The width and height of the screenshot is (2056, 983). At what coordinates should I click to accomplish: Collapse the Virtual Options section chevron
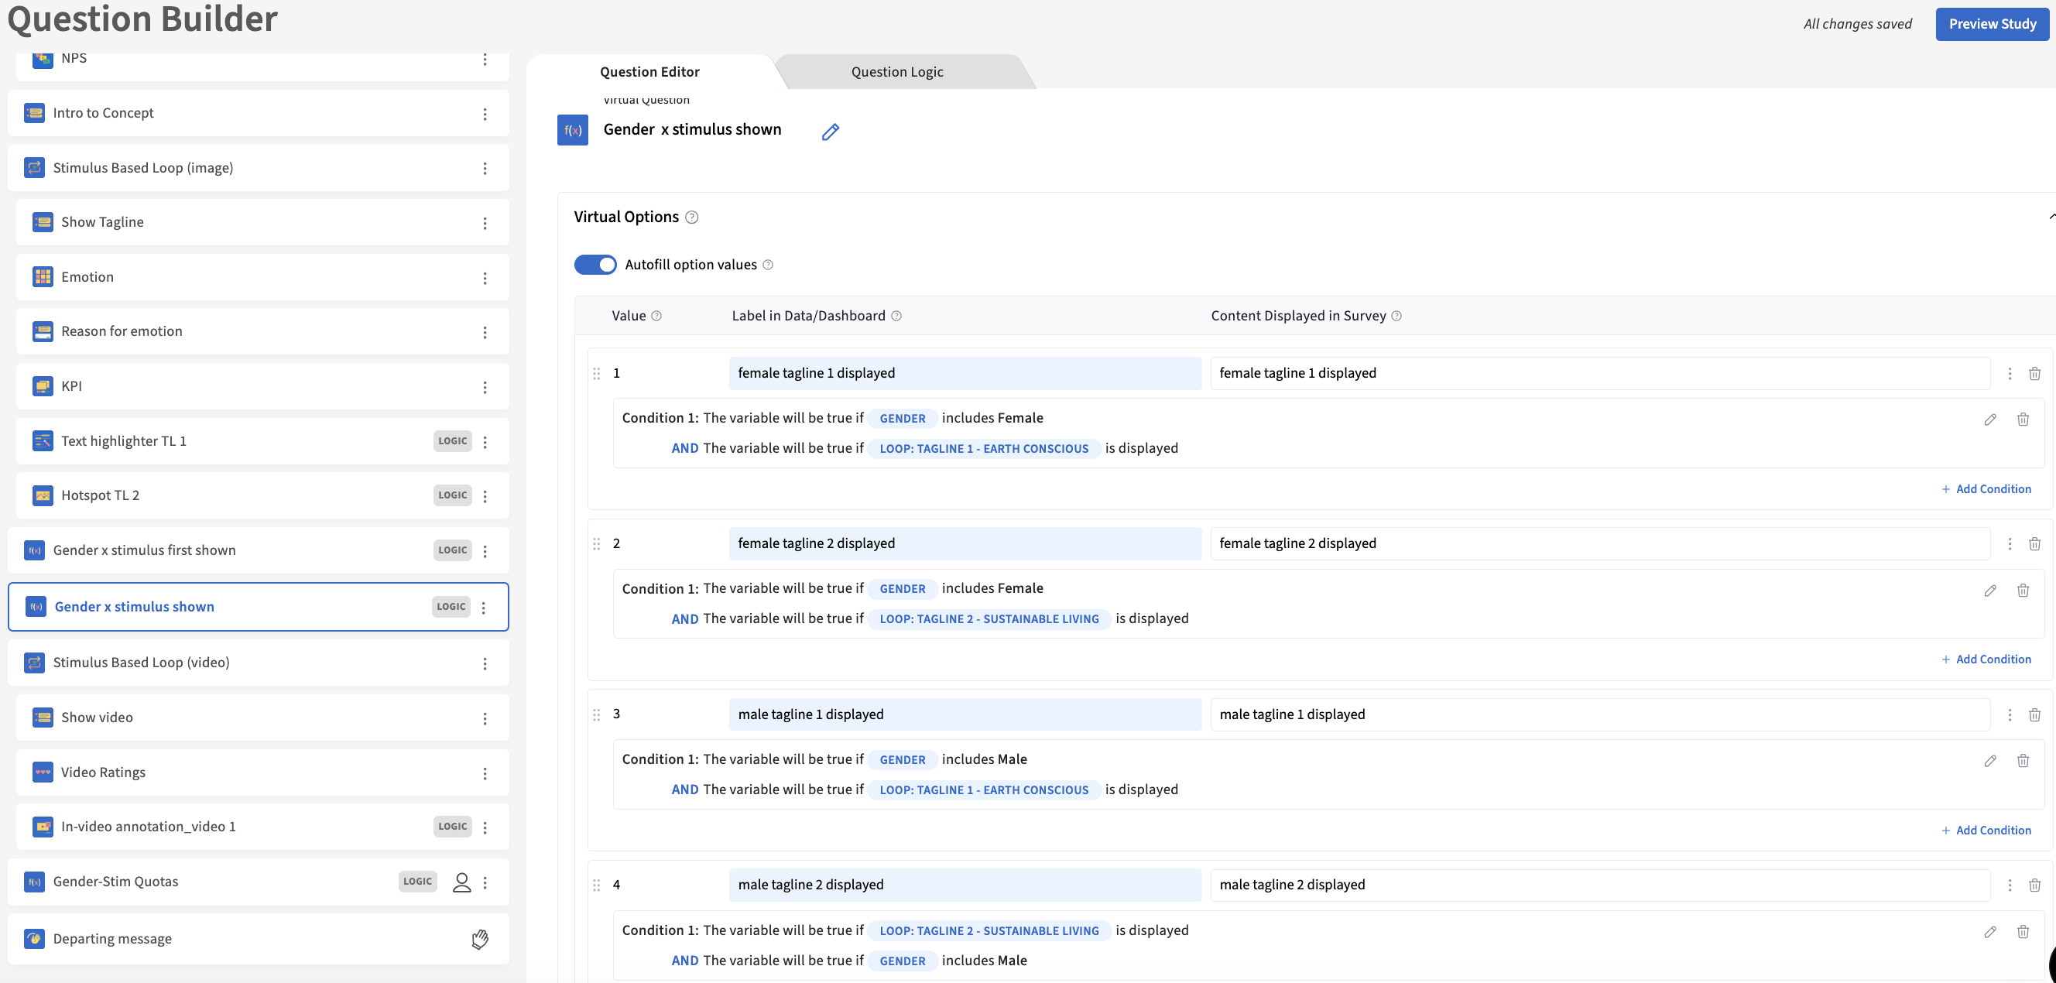point(2051,217)
